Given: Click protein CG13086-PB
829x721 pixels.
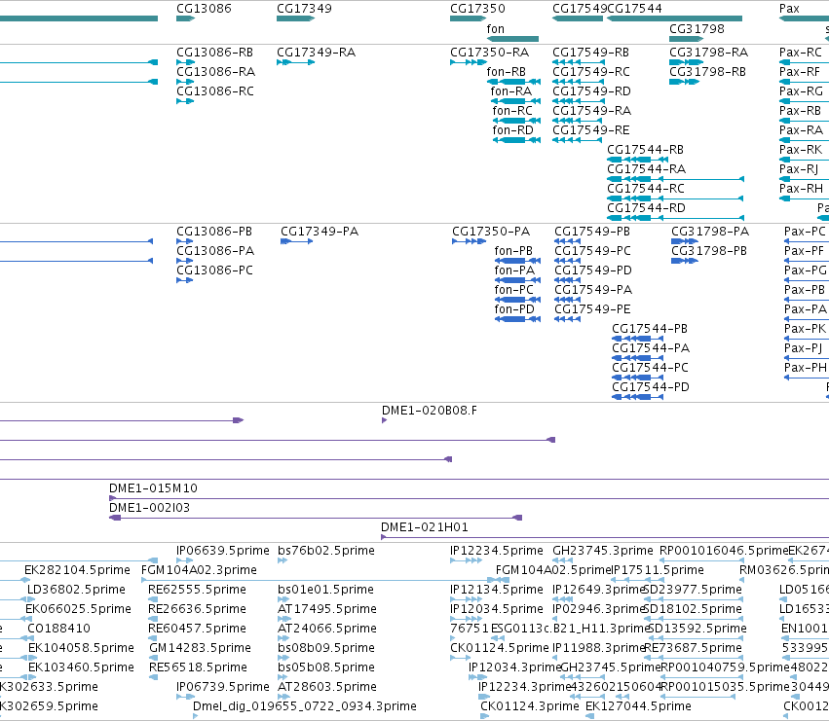Looking at the screenshot, I should 214,232.
